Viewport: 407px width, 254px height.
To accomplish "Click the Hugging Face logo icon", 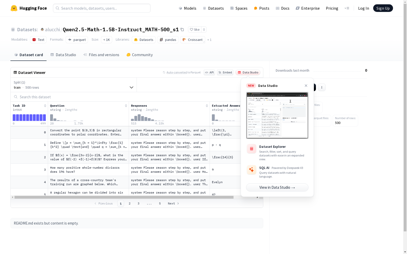I will [x=14, y=8].
